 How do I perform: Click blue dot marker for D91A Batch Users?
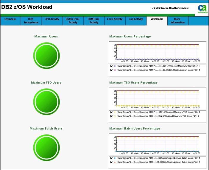pyautogui.click(x=115, y=158)
